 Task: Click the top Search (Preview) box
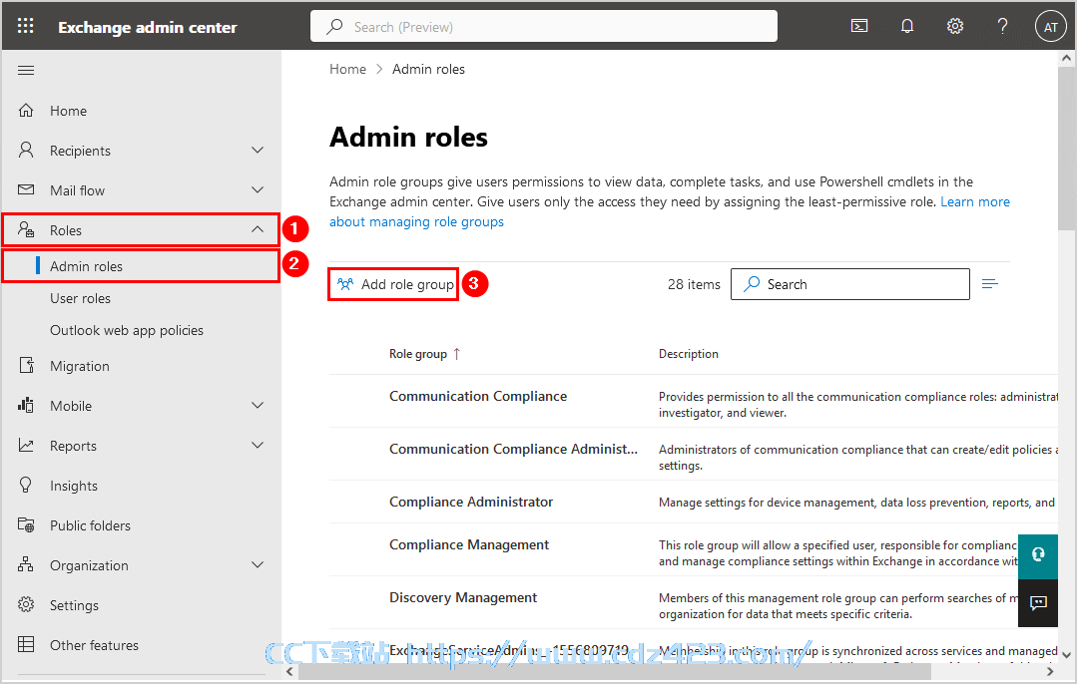pos(544,26)
